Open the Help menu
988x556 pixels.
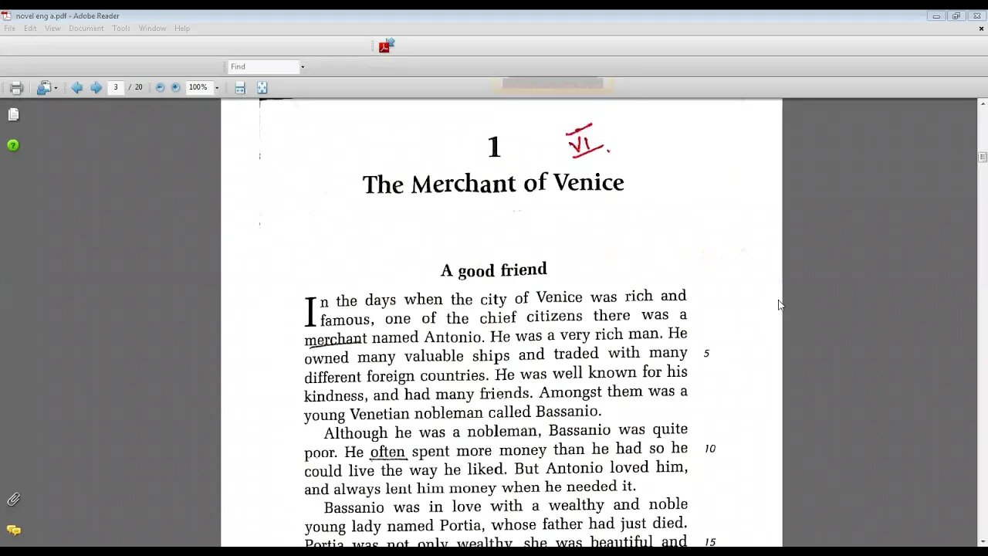(182, 29)
